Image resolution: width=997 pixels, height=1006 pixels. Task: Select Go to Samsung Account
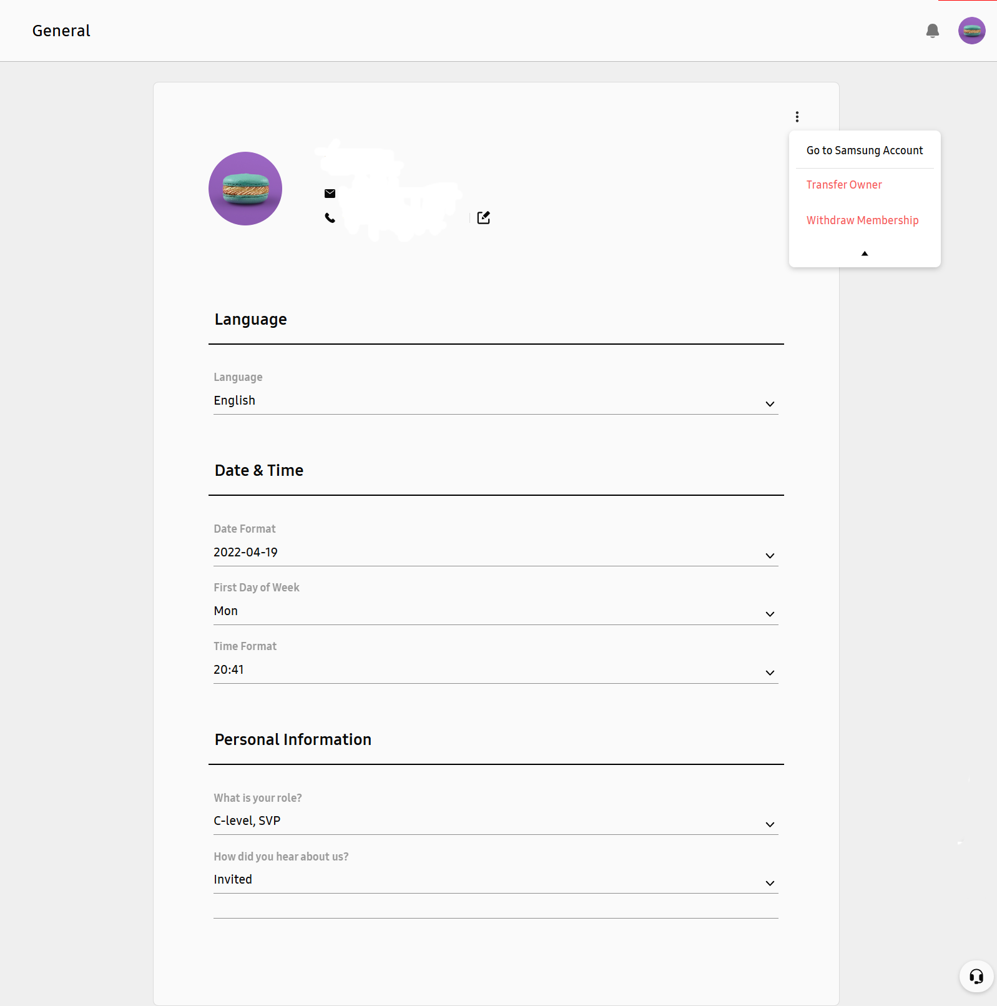point(865,150)
